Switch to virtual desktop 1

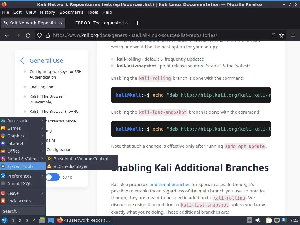point(13,221)
